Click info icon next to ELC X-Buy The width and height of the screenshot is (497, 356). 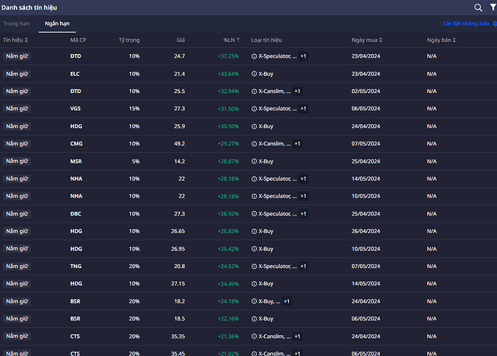point(254,74)
